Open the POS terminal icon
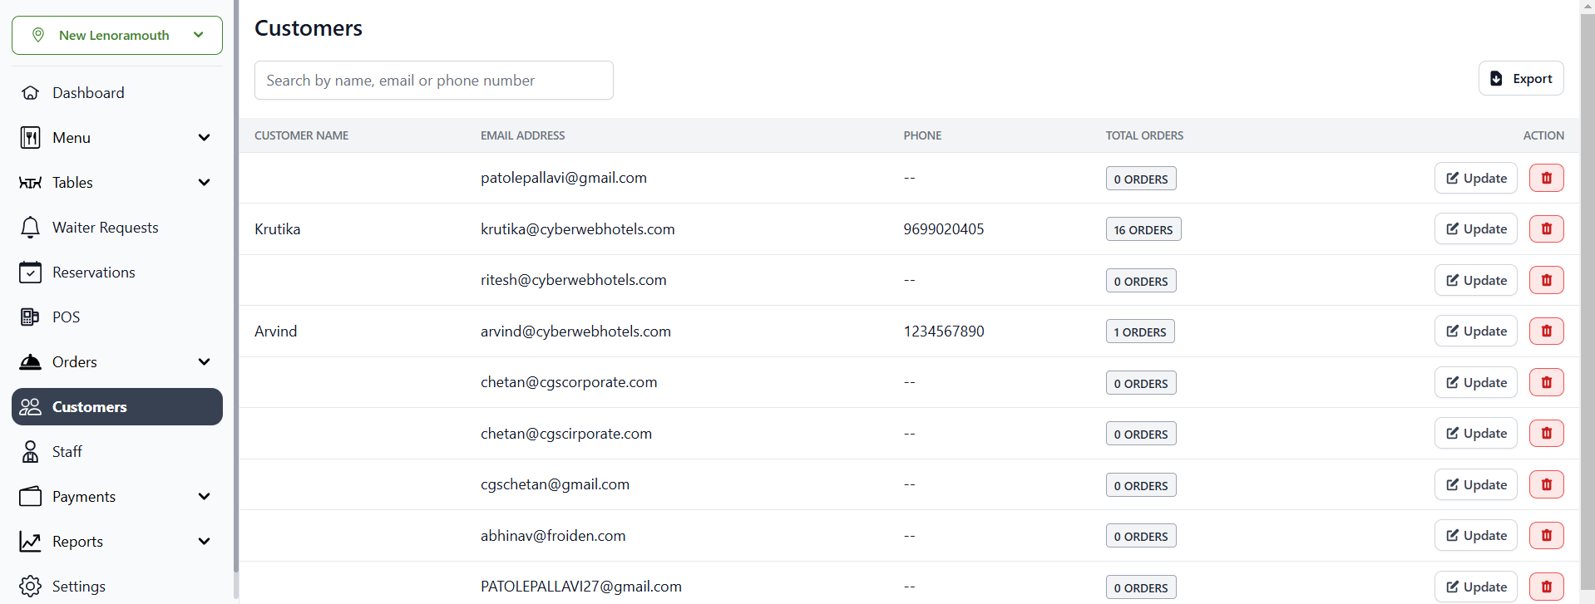The height and width of the screenshot is (604, 1595). 31,317
